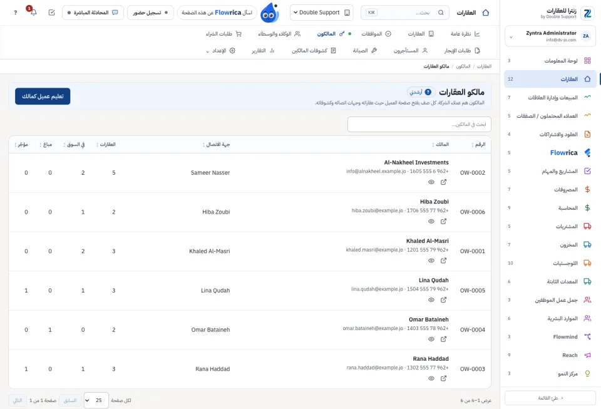The image size is (601, 409).
Task: Click the Flowrica droplet mascot icon
Action: click(x=269, y=13)
